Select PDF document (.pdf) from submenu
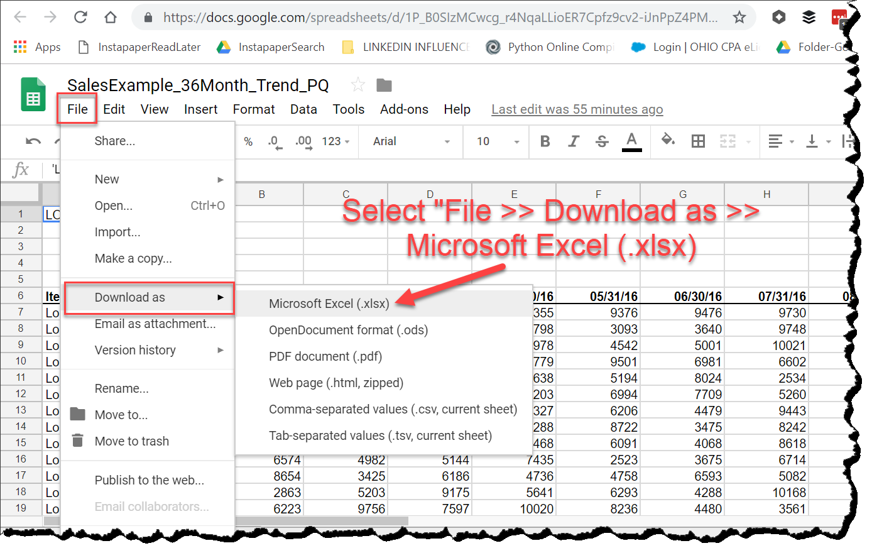Image resolution: width=872 pixels, height=553 pixels. 324,356
